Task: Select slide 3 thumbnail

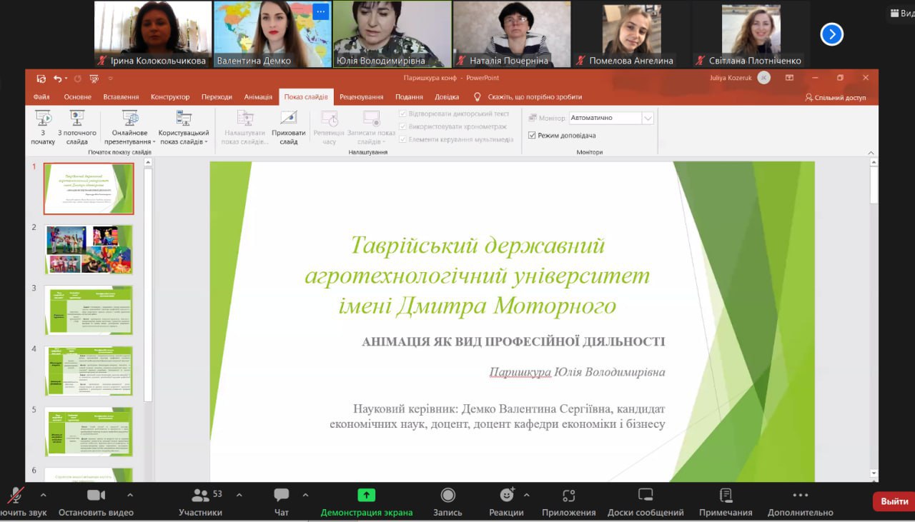Action: (89, 311)
